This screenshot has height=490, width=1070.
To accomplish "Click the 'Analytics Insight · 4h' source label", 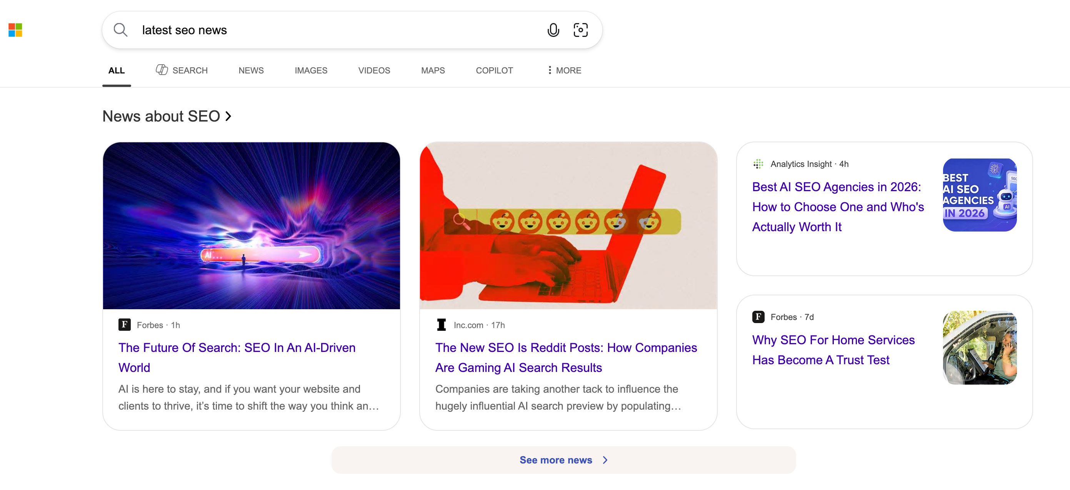I will pos(809,164).
